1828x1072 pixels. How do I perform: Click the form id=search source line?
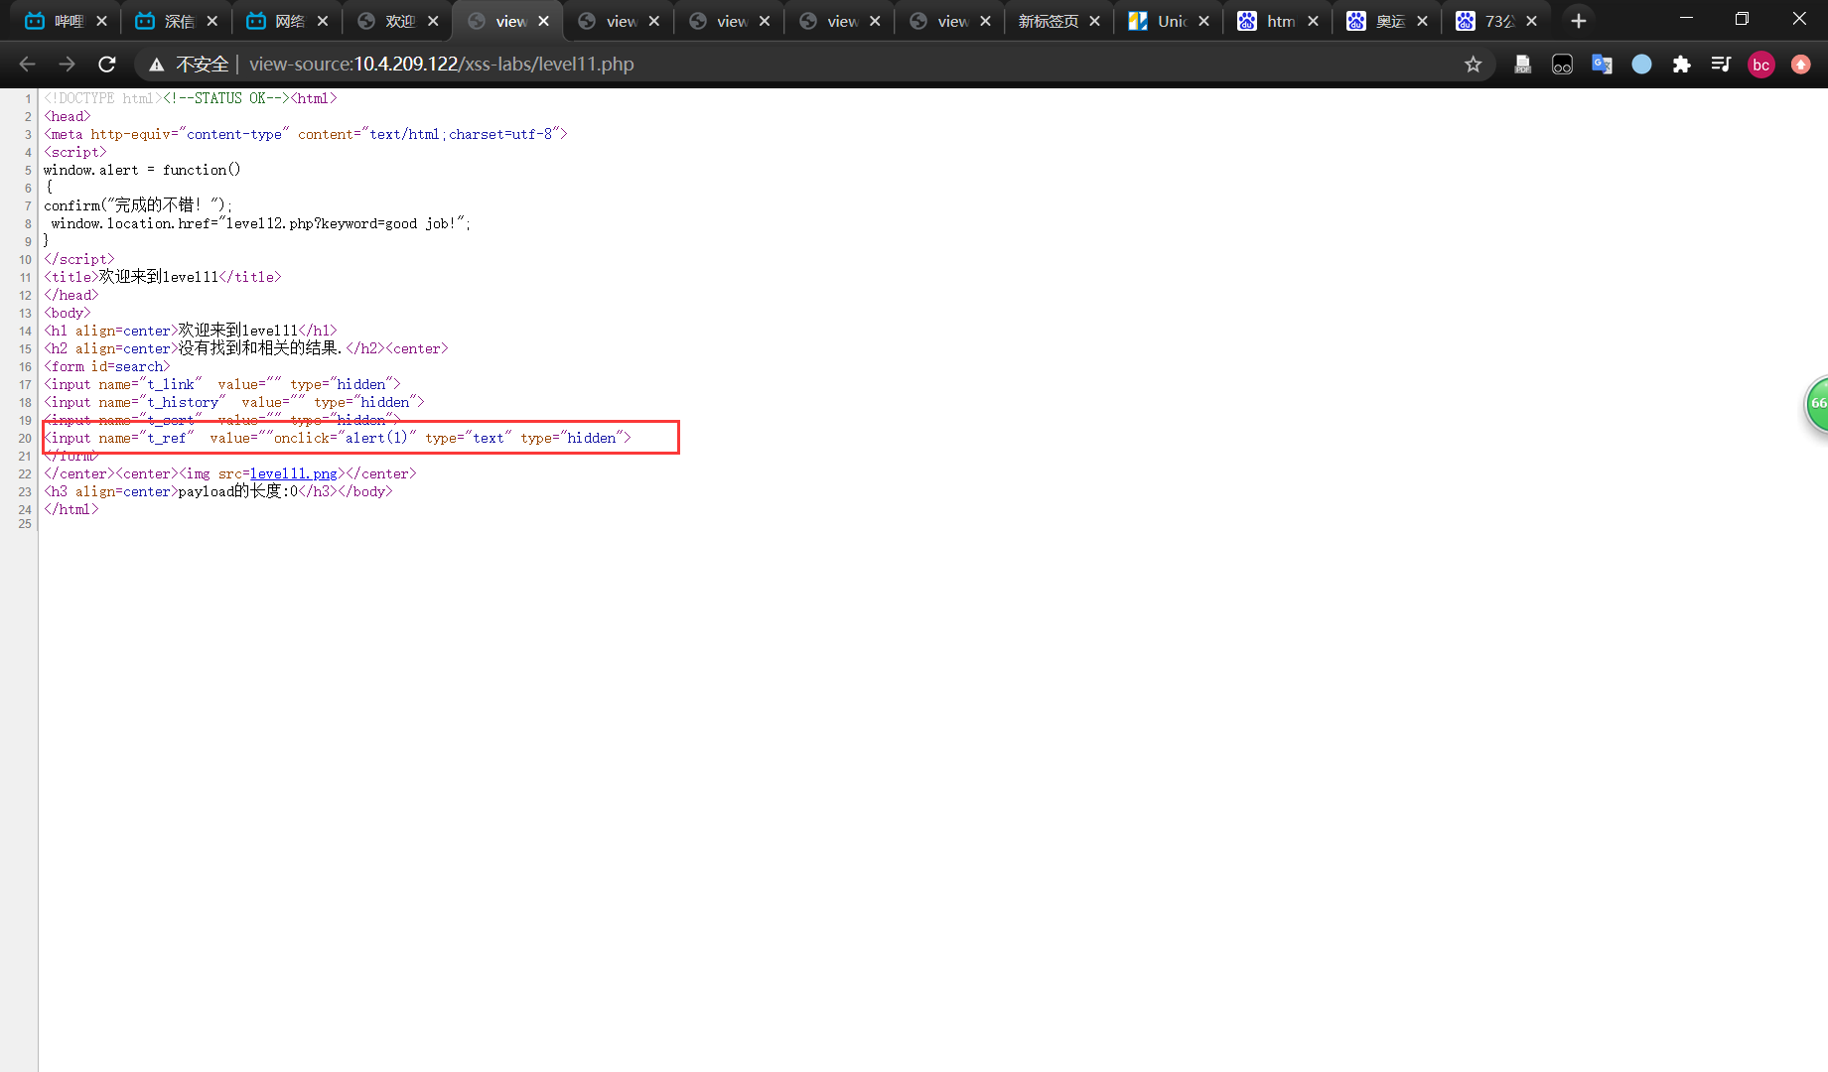(107, 366)
